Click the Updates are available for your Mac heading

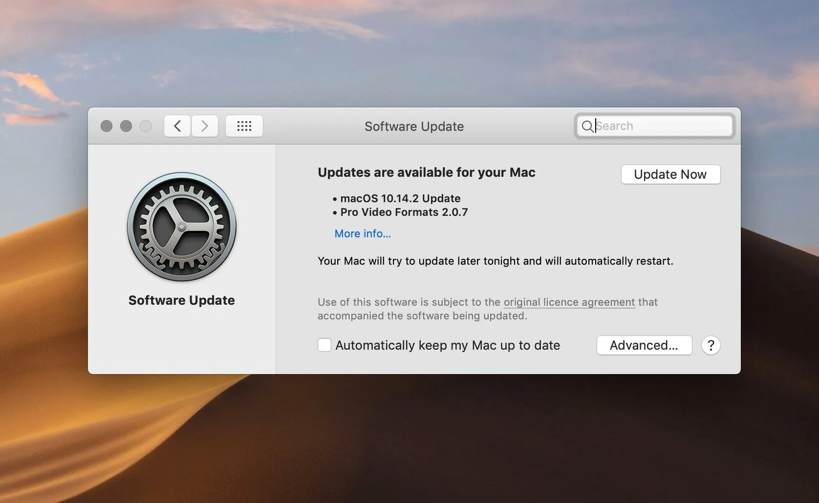pyautogui.click(x=427, y=172)
